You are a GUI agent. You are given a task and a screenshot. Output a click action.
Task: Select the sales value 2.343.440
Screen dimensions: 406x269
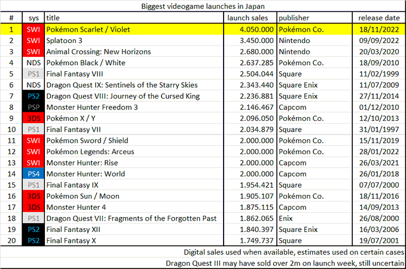click(257, 85)
